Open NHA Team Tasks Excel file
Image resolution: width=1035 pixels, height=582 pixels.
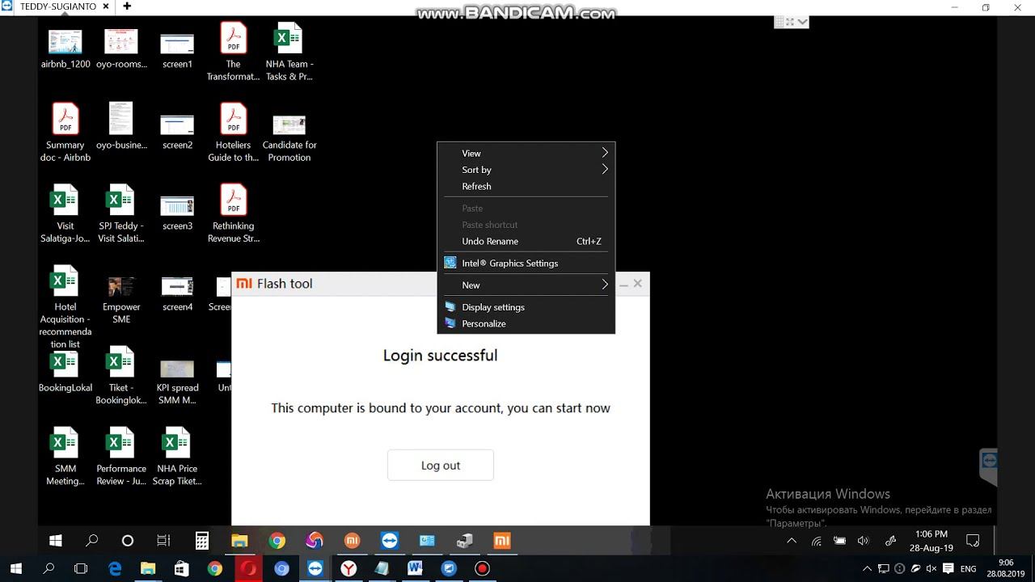289,53
